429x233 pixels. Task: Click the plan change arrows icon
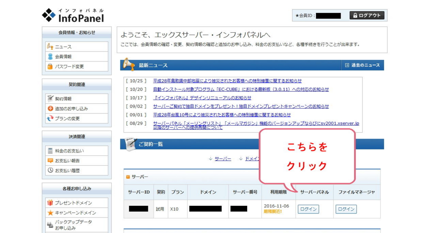click(x=50, y=118)
